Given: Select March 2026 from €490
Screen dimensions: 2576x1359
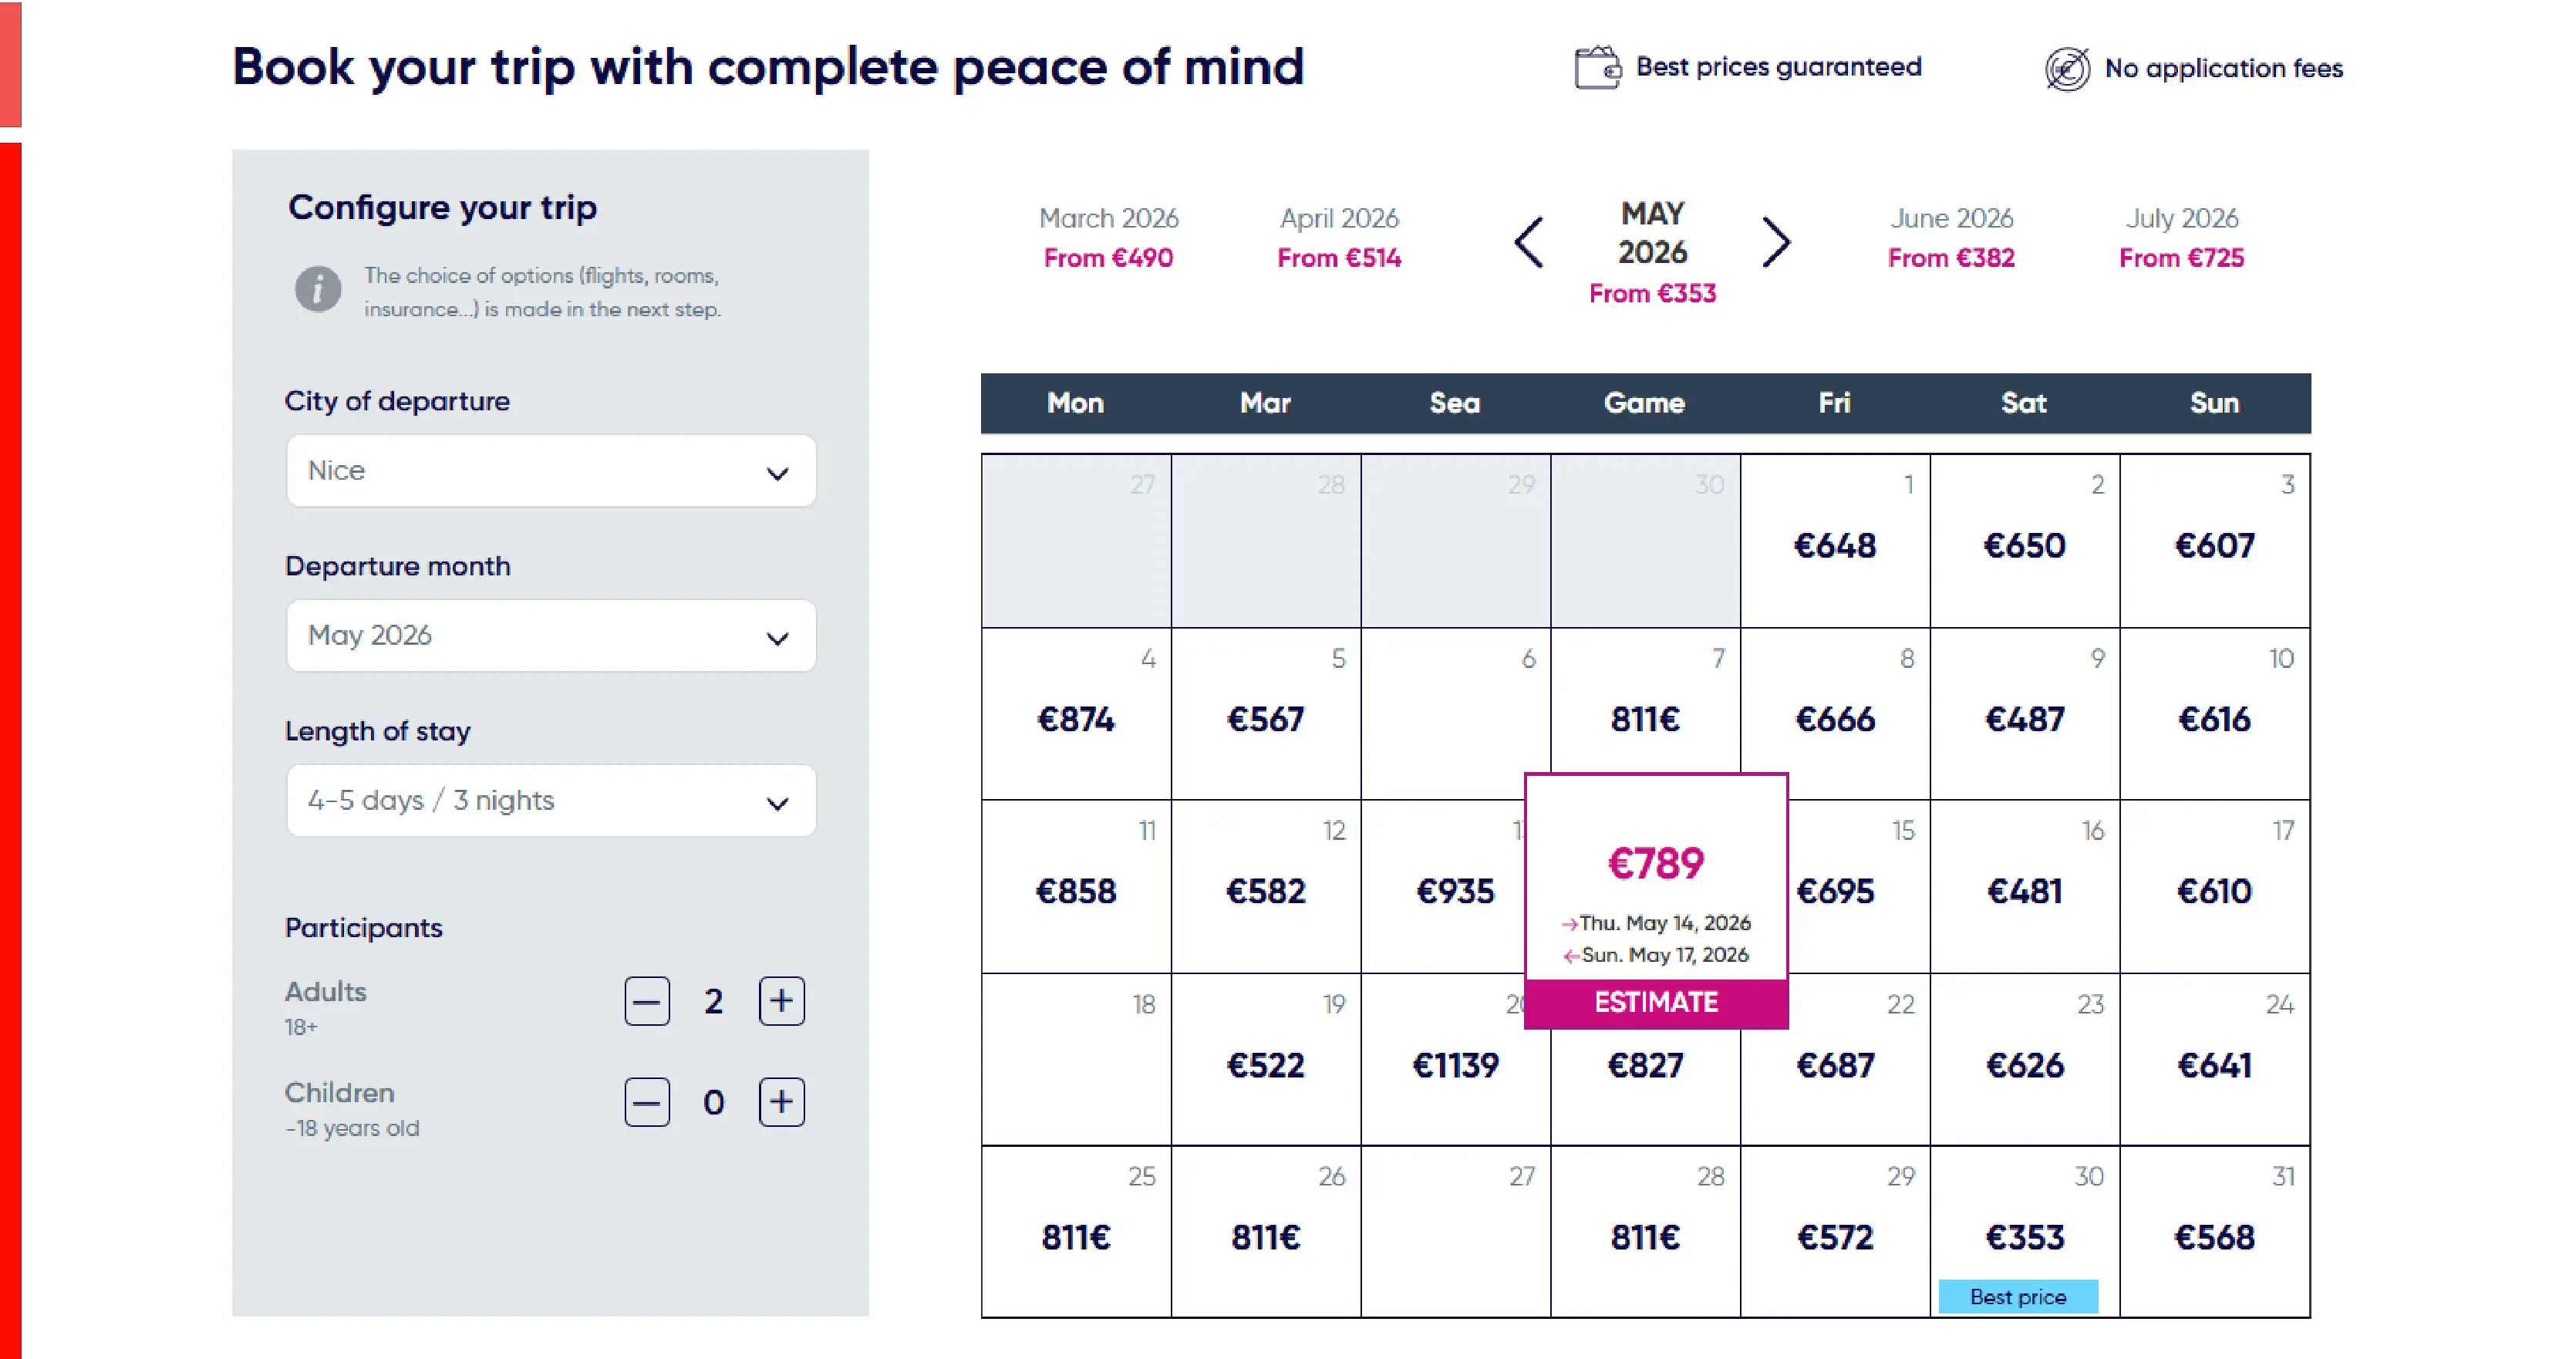Looking at the screenshot, I should 1108,238.
